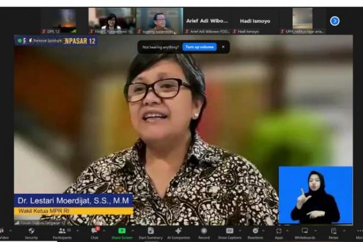Show next participants with blue arrow

335,21
